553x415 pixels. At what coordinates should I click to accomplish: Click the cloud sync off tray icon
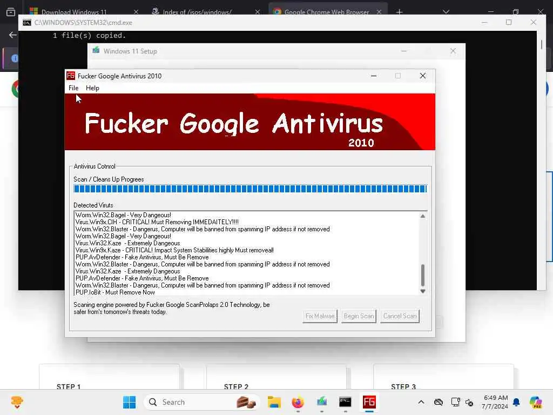[439, 402]
